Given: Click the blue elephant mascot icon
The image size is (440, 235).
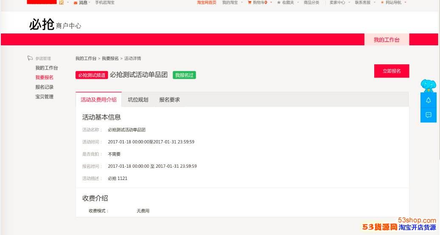Looking at the screenshot, I should pyautogui.click(x=428, y=86).
